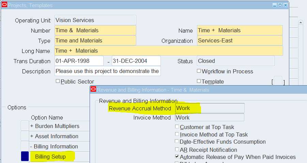307x163 pixels.
Task: Click the Revenue Accrual Method label
Action: [x=140, y=108]
